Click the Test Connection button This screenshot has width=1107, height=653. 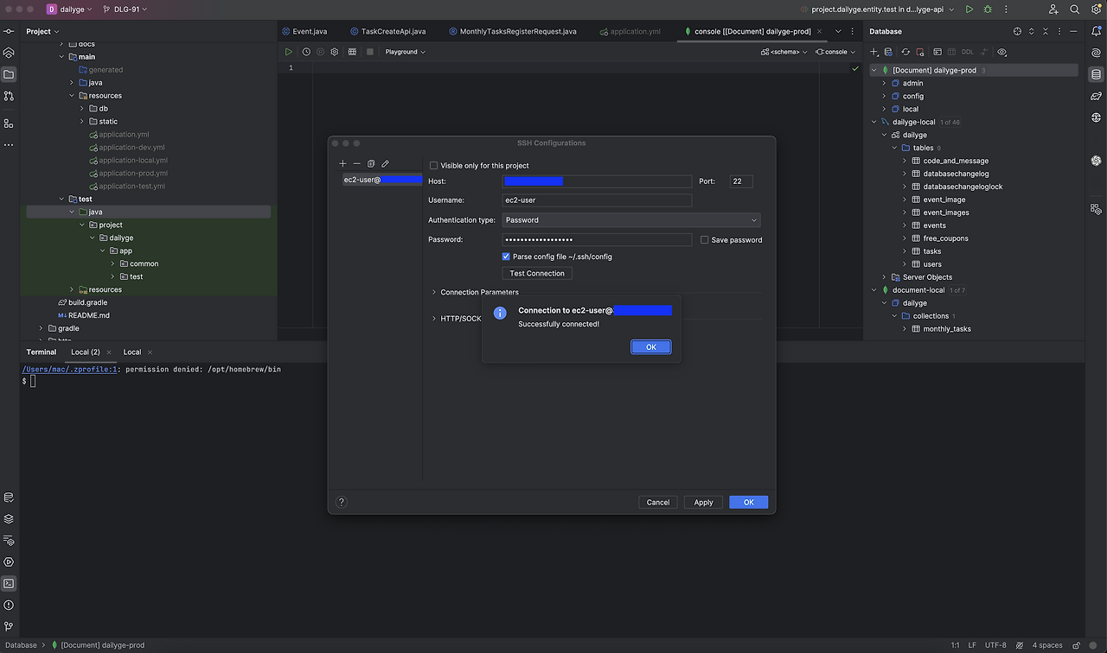(536, 274)
